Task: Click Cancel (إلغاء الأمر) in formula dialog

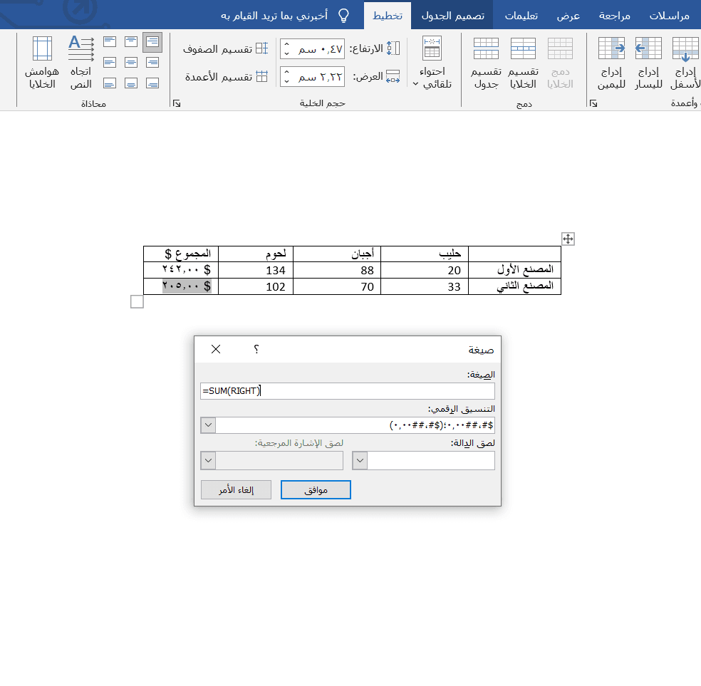Action: [236, 490]
